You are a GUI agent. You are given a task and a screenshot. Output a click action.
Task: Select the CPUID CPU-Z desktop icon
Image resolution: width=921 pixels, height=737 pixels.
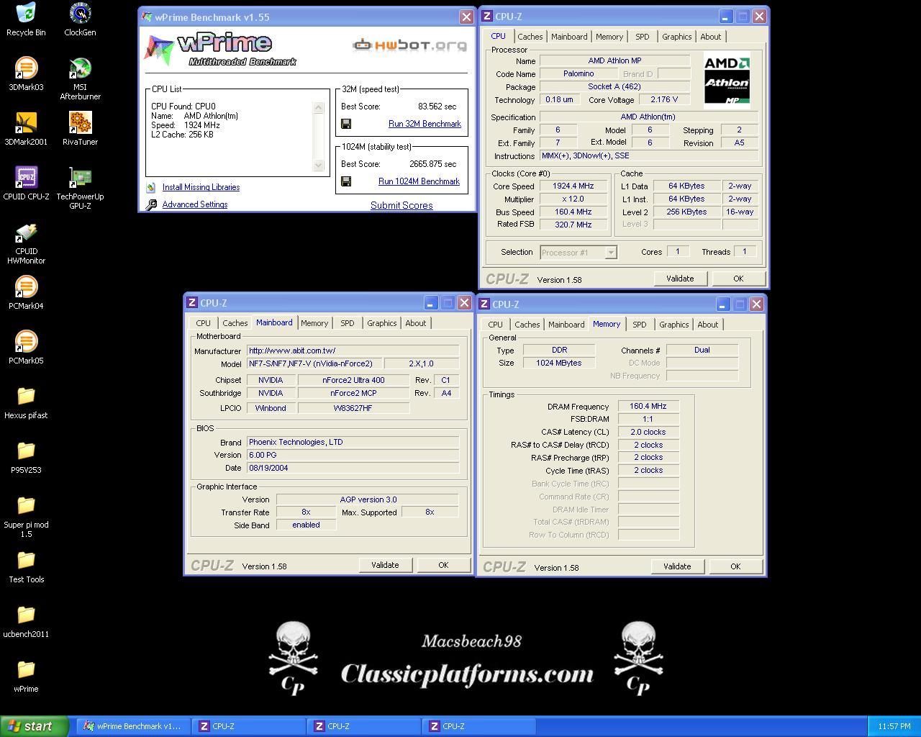point(26,184)
